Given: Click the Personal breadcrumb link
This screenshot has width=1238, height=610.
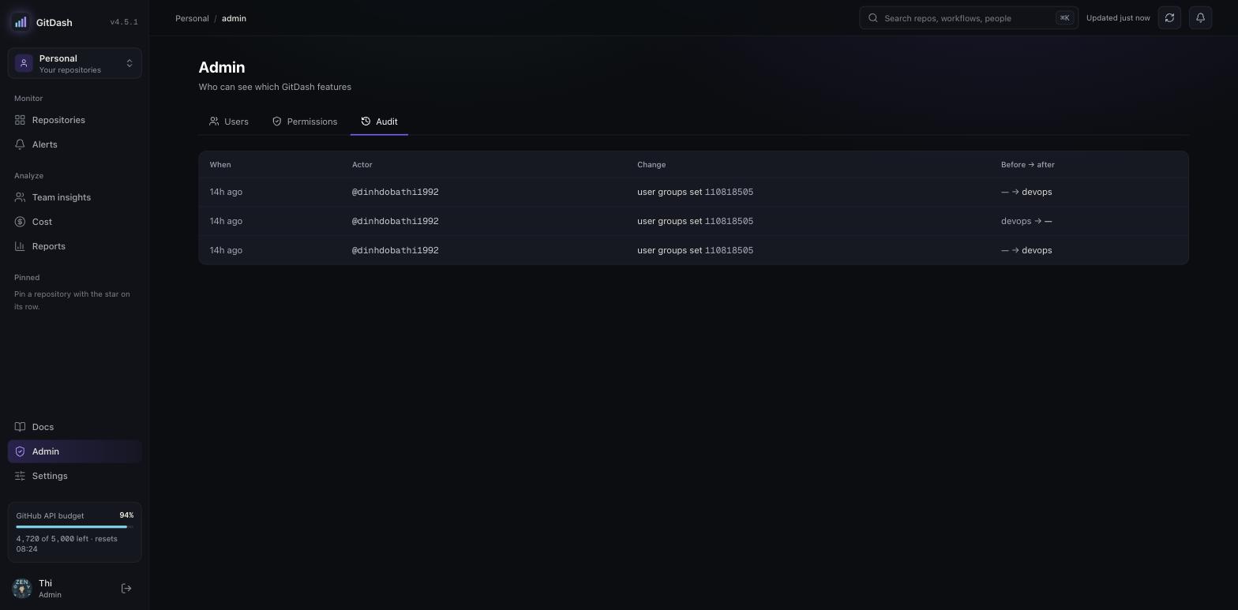Looking at the screenshot, I should (192, 18).
